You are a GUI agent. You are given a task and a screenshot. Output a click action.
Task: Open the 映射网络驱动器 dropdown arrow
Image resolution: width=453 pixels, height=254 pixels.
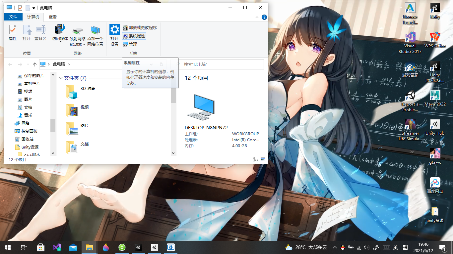(84, 44)
